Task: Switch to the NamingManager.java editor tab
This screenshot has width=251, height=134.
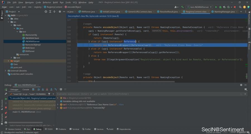Action: [224, 12]
